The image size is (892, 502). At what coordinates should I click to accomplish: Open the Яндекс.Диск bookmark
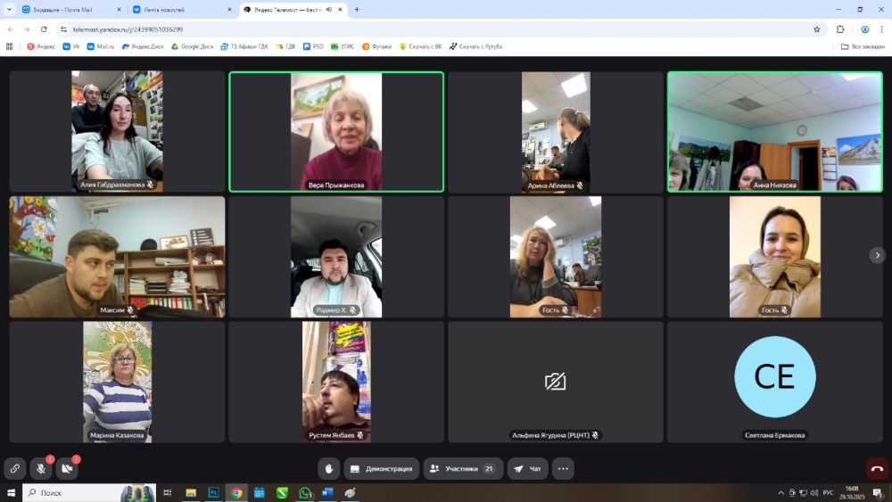[x=143, y=46]
